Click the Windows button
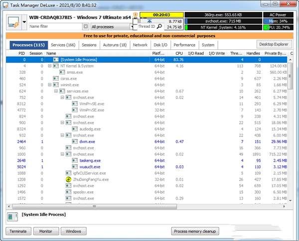Viewport: 299px width, 241px height. click(73, 231)
